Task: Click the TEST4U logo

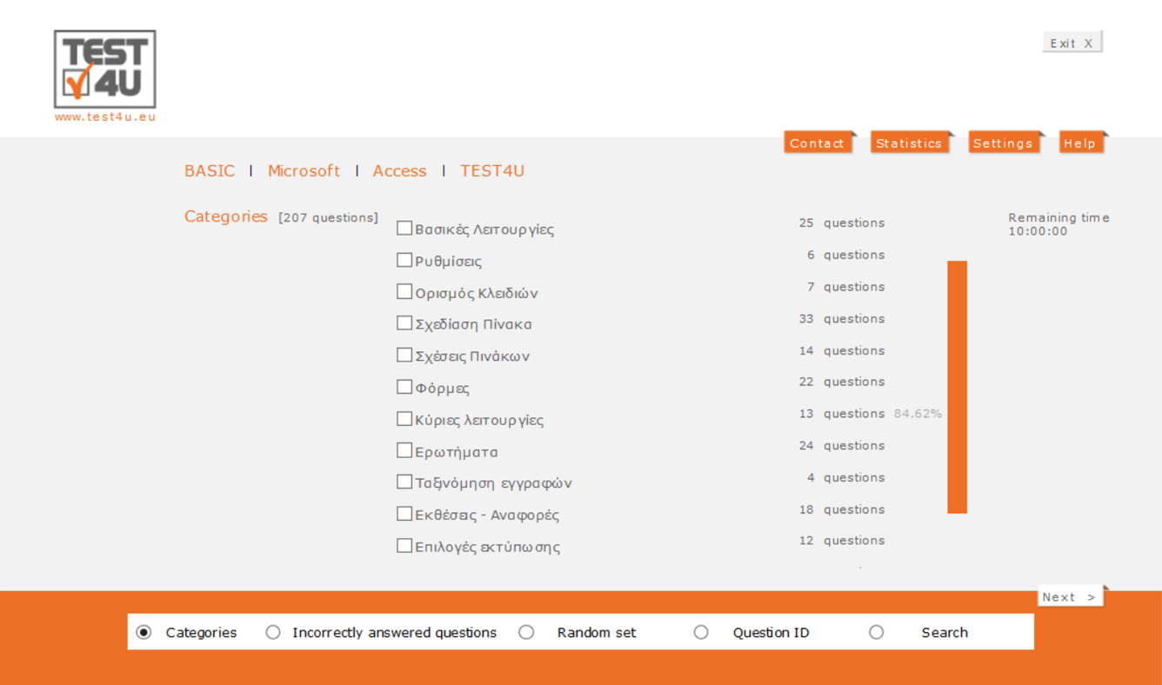Action: pyautogui.click(x=105, y=70)
